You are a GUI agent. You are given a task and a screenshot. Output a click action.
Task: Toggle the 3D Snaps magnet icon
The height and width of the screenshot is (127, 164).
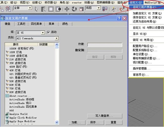[x=122, y=9]
